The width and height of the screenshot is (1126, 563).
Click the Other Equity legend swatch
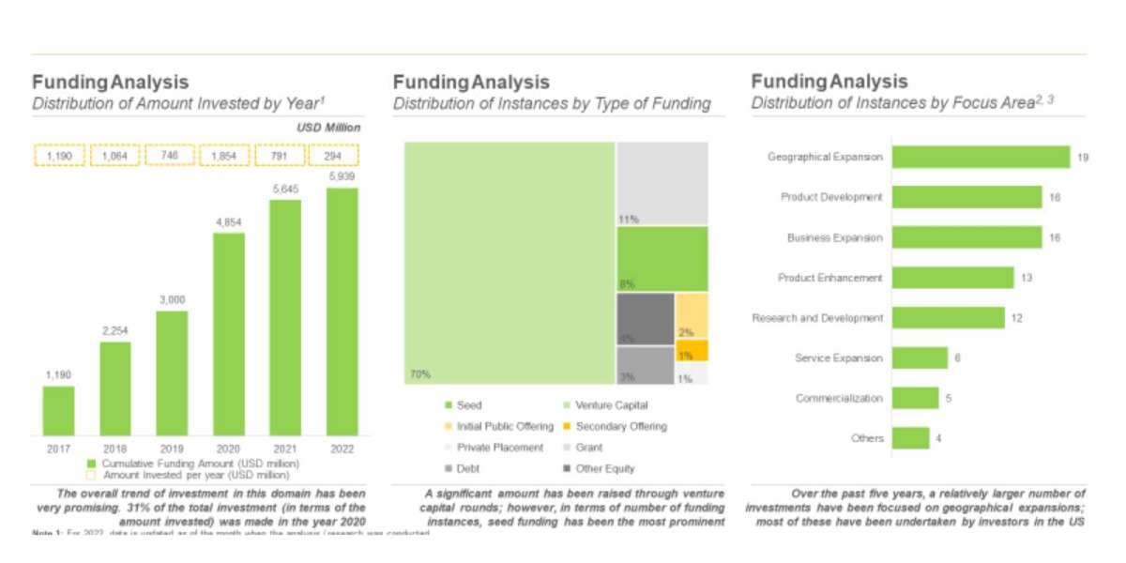tap(567, 468)
